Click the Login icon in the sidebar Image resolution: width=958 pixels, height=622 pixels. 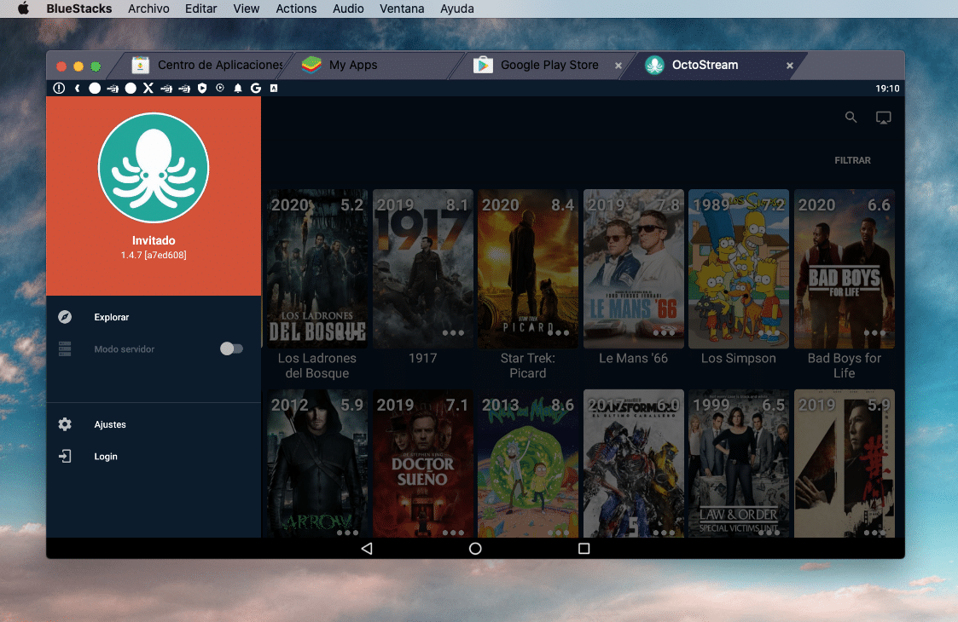coord(65,456)
